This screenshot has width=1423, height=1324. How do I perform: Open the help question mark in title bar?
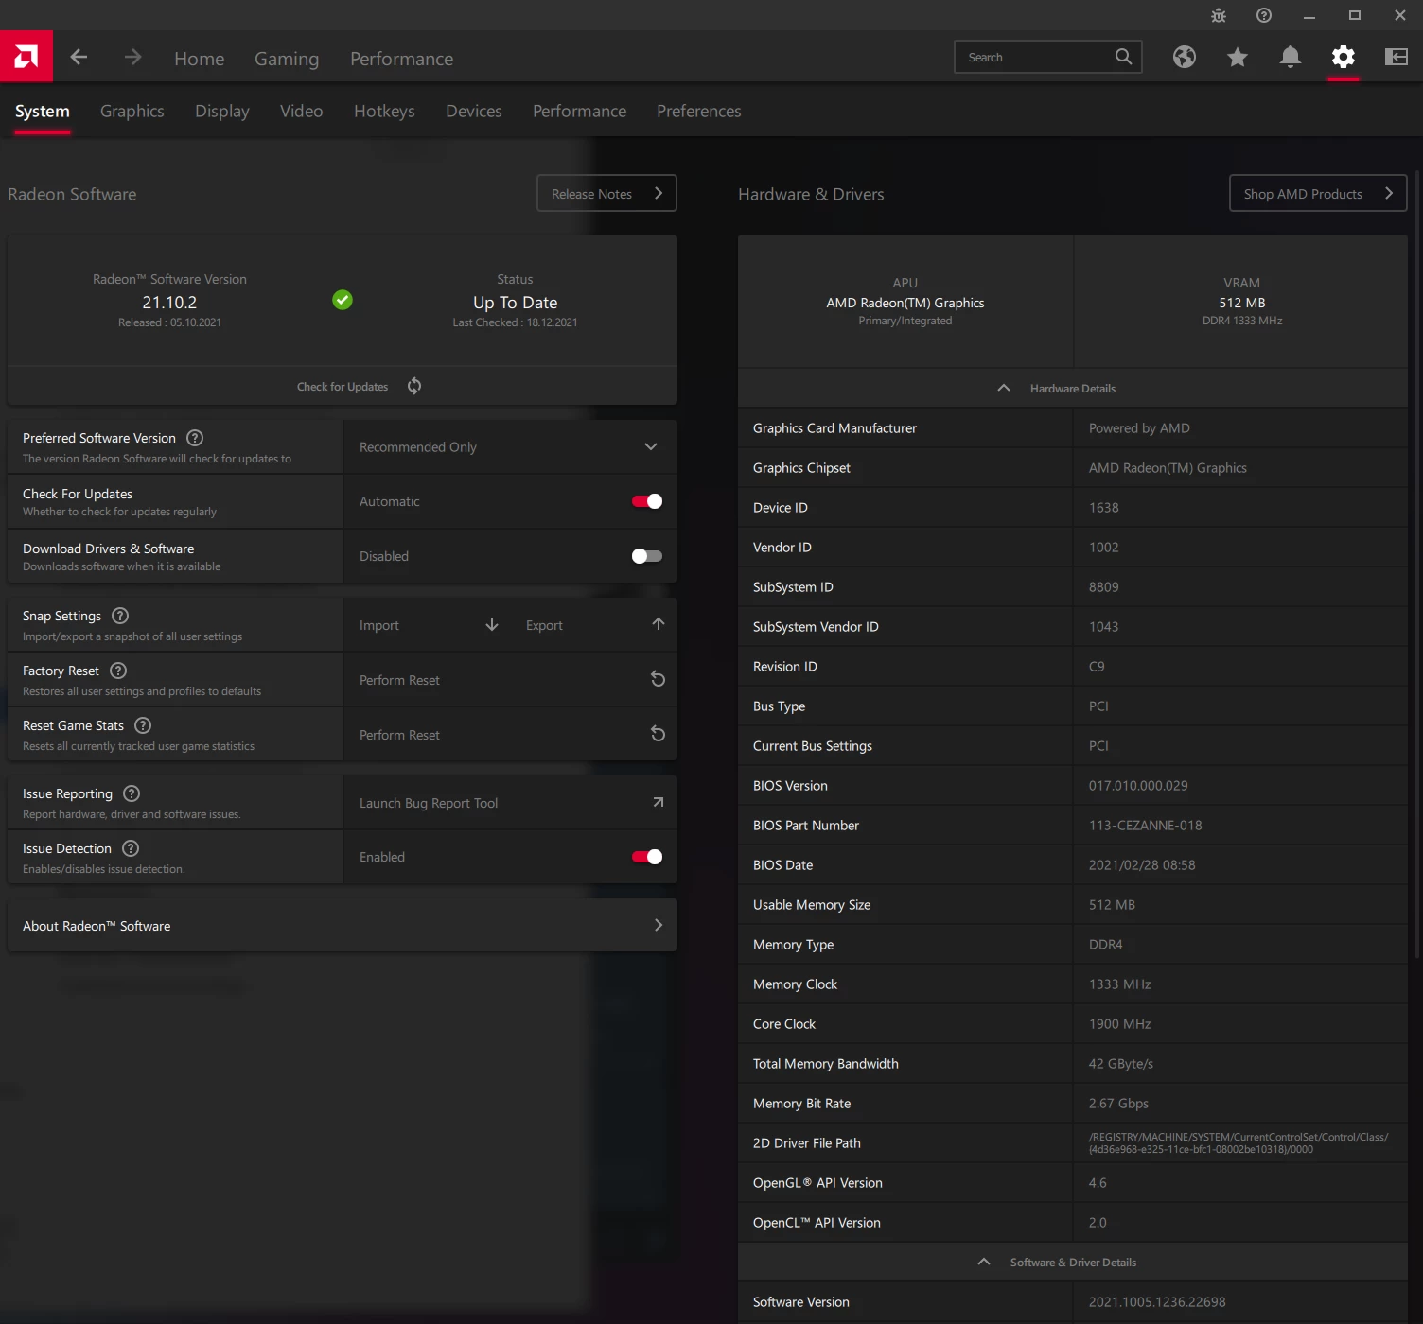coord(1264,15)
